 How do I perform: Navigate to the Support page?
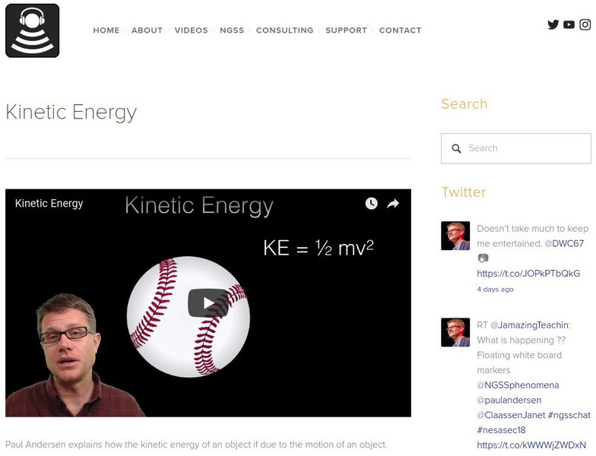tap(346, 30)
